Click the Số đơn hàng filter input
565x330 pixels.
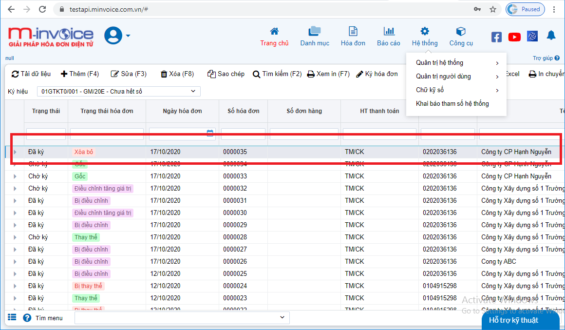click(304, 134)
